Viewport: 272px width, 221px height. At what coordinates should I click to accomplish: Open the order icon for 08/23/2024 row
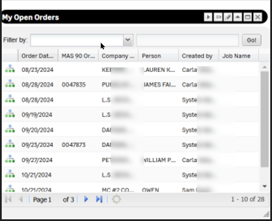pos(10,70)
